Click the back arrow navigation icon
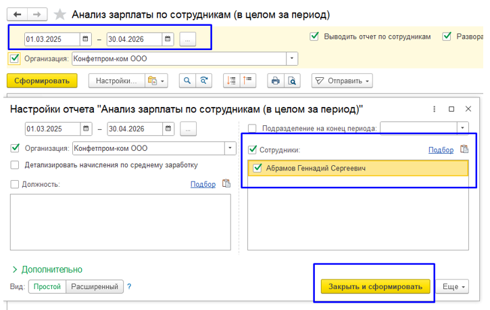 (18, 14)
